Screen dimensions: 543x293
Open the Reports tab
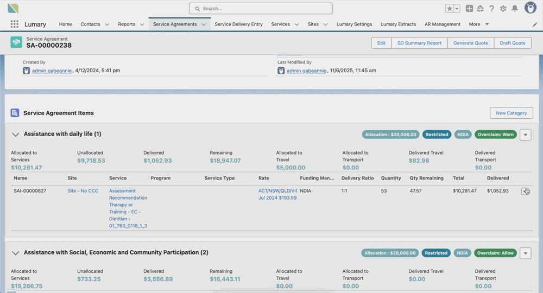[127, 24]
